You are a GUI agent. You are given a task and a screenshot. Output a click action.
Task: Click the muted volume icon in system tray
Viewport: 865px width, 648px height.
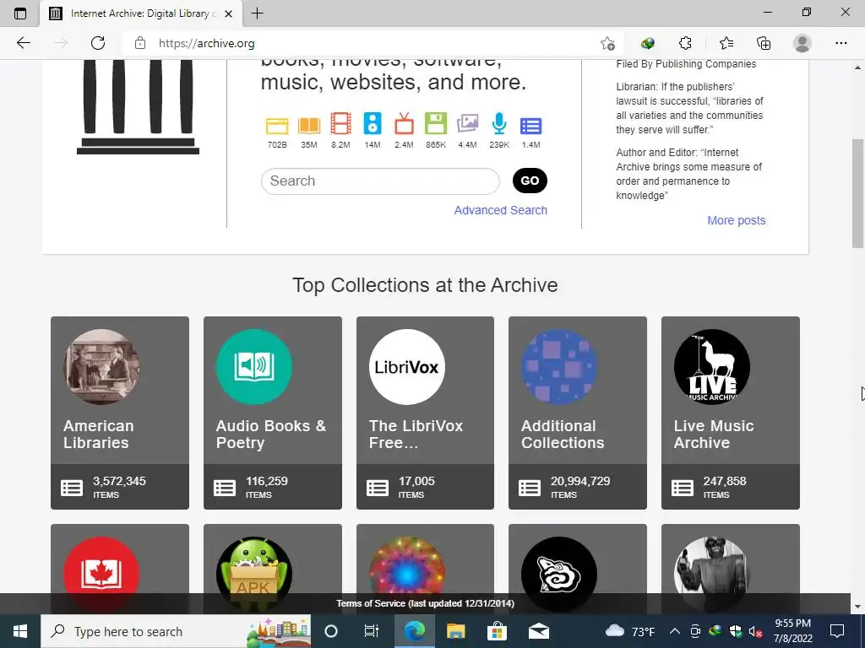click(x=755, y=631)
